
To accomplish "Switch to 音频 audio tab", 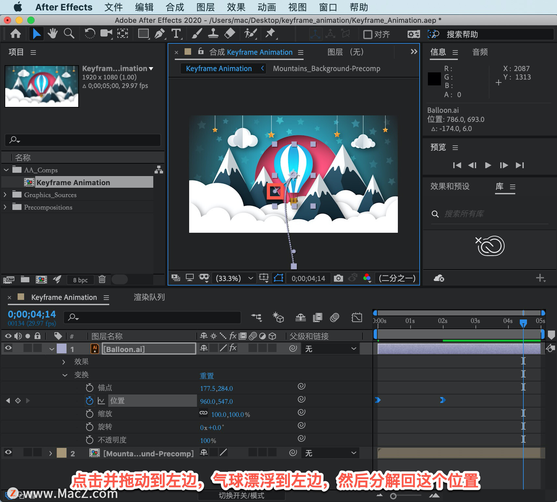I will click(480, 52).
